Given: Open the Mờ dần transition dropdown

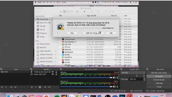Looking at the screenshot, I should click(x=133, y=73).
